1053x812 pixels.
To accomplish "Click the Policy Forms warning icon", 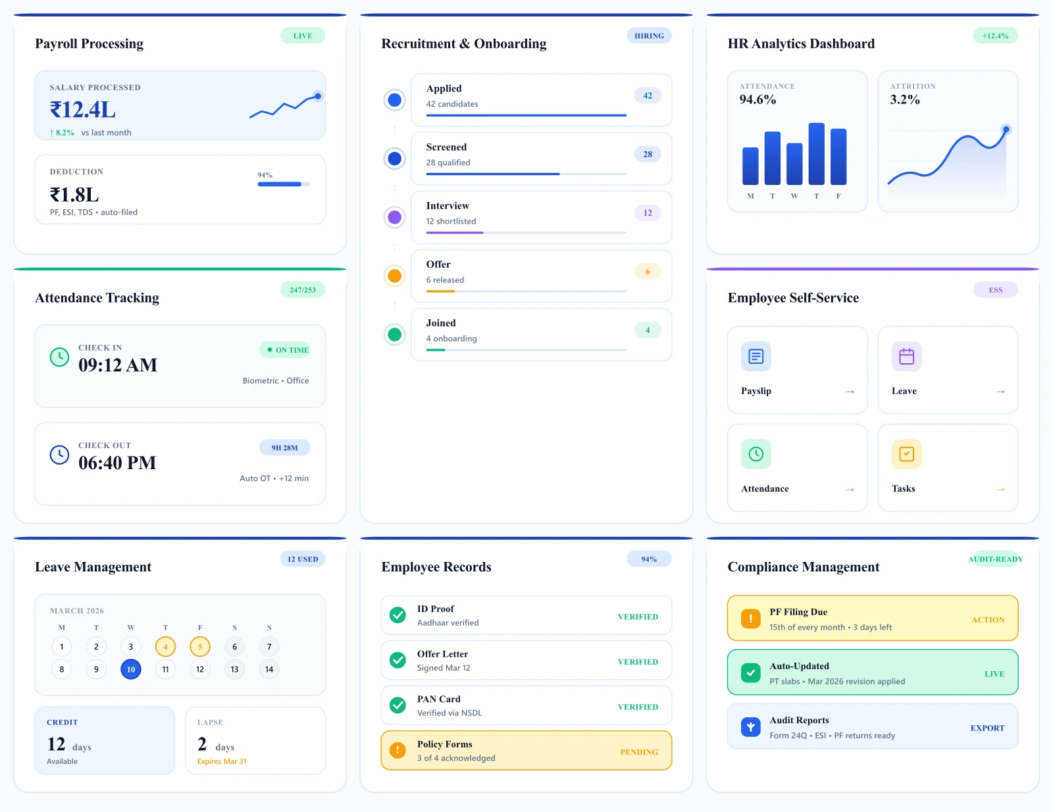I will point(398,750).
